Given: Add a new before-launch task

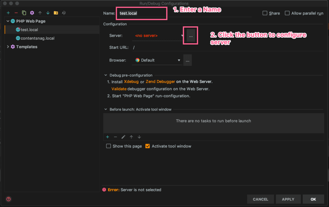Looking at the screenshot, I should [107, 137].
